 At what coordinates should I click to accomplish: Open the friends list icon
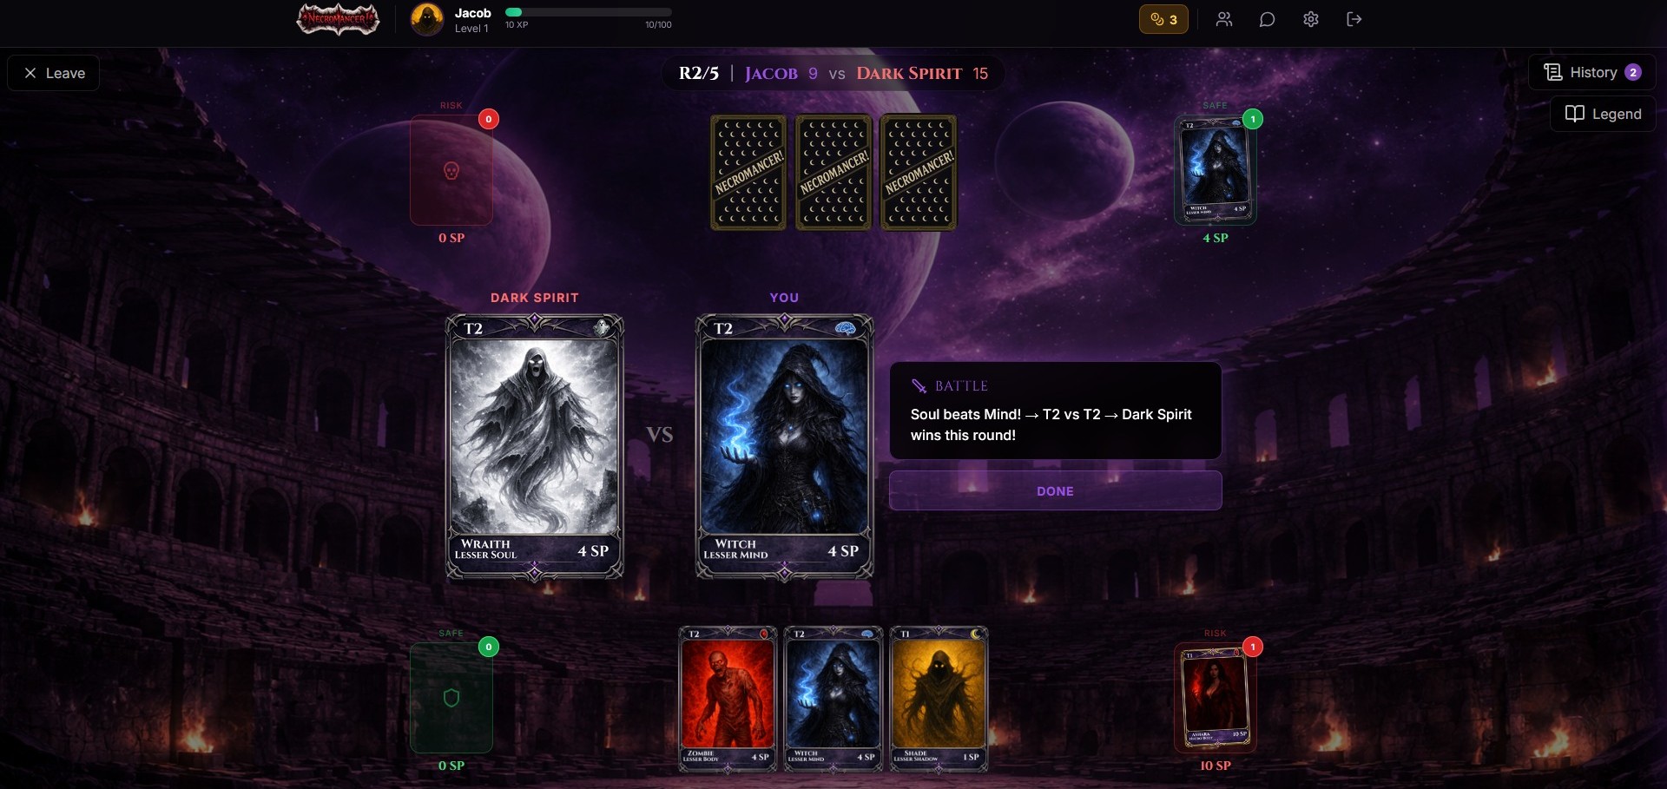point(1224,19)
